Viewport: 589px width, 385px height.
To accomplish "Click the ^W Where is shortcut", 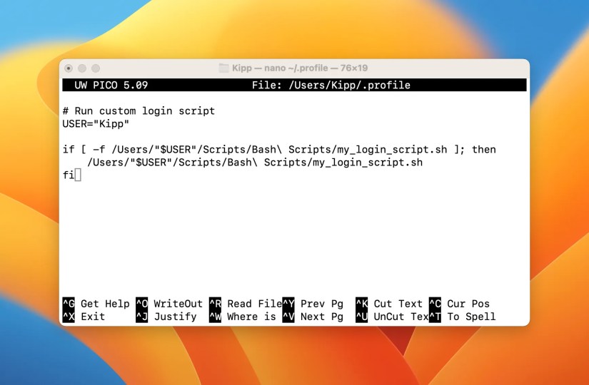I will (243, 317).
